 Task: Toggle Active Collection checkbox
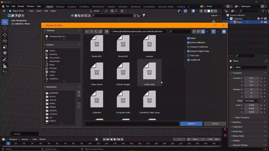[x=188, y=42]
